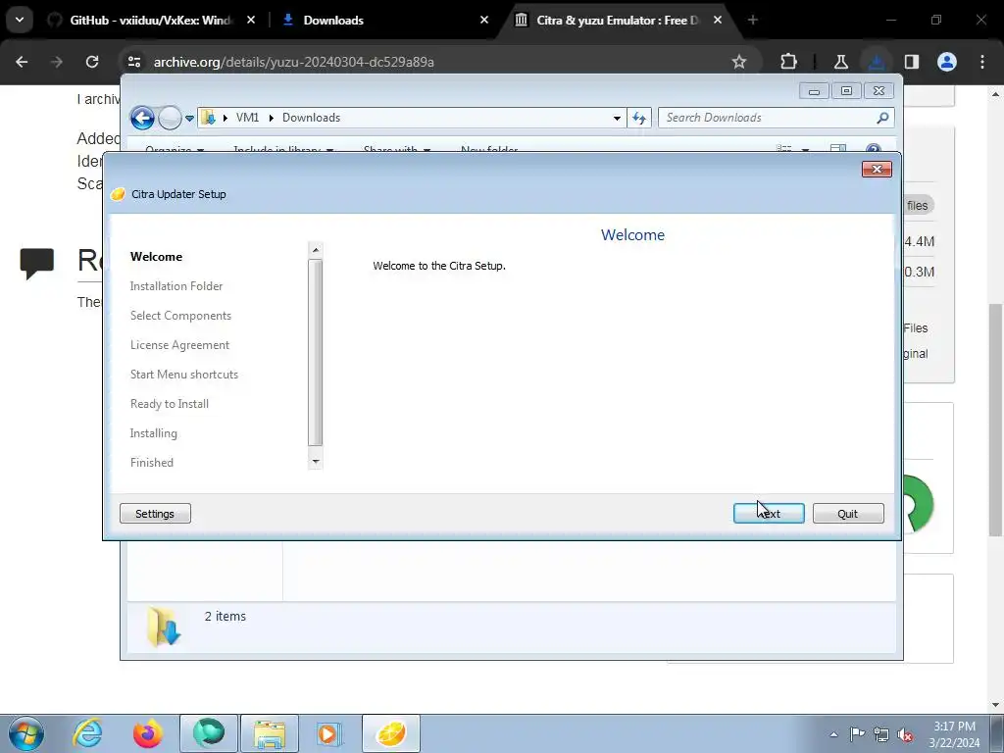Bookmark this page with the star icon

pos(739,62)
